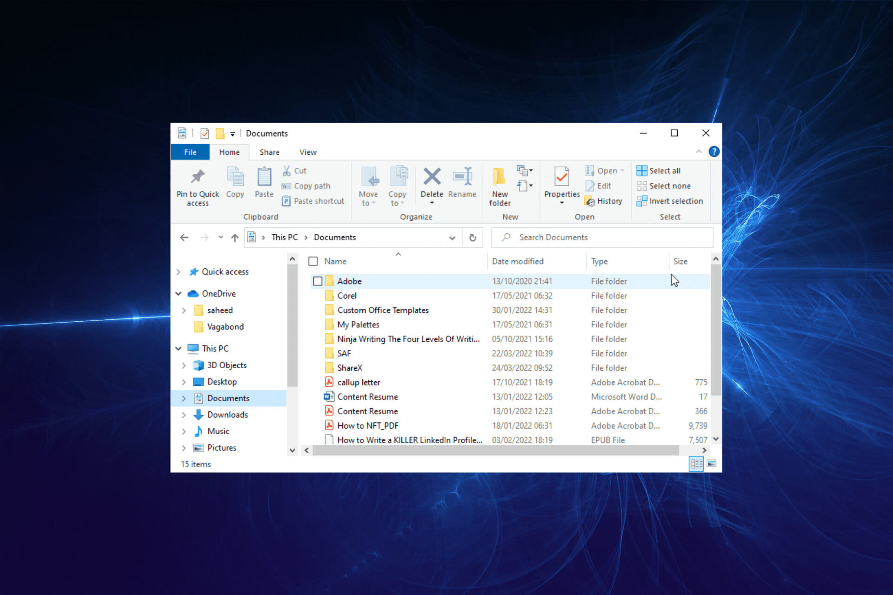893x595 pixels.
Task: Click Invert selection in the ribbon
Action: click(670, 201)
